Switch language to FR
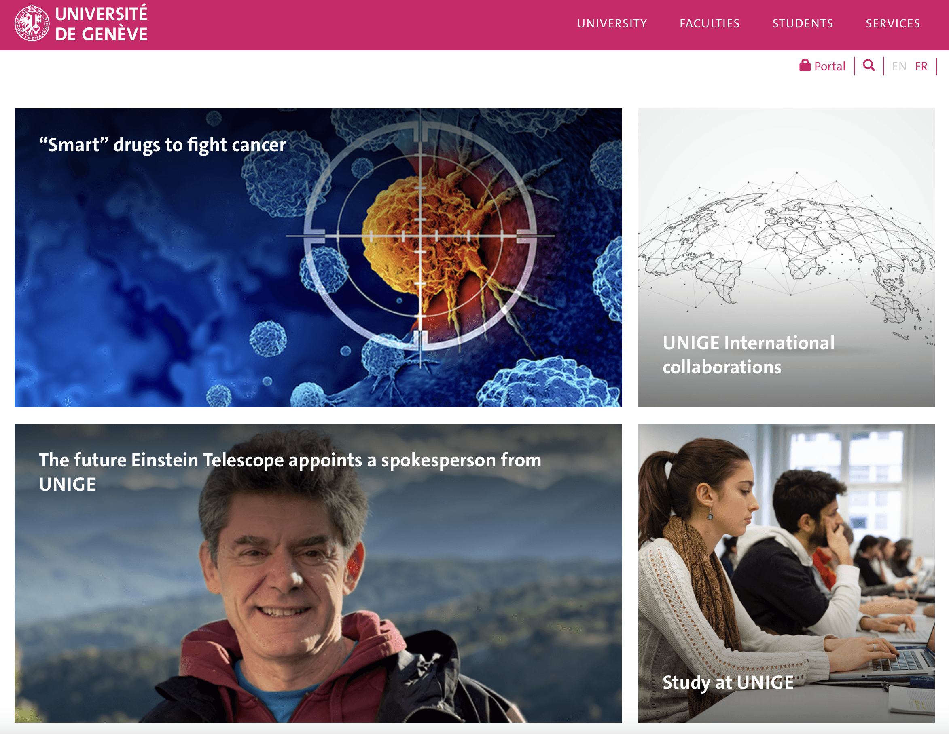Viewport: 949px width, 734px height. (921, 66)
